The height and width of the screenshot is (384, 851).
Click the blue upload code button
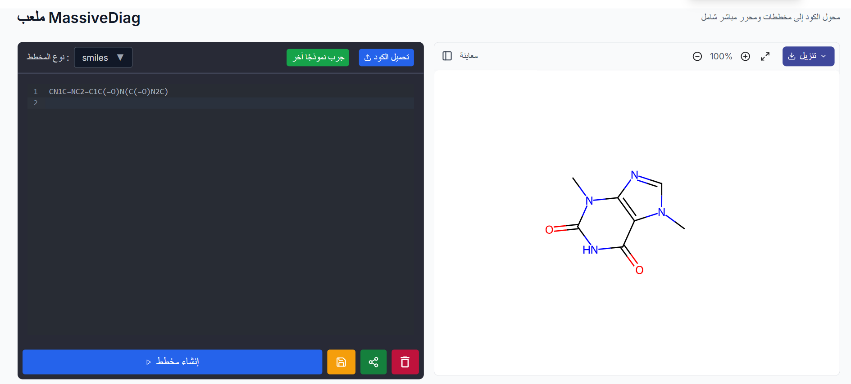[x=386, y=58]
